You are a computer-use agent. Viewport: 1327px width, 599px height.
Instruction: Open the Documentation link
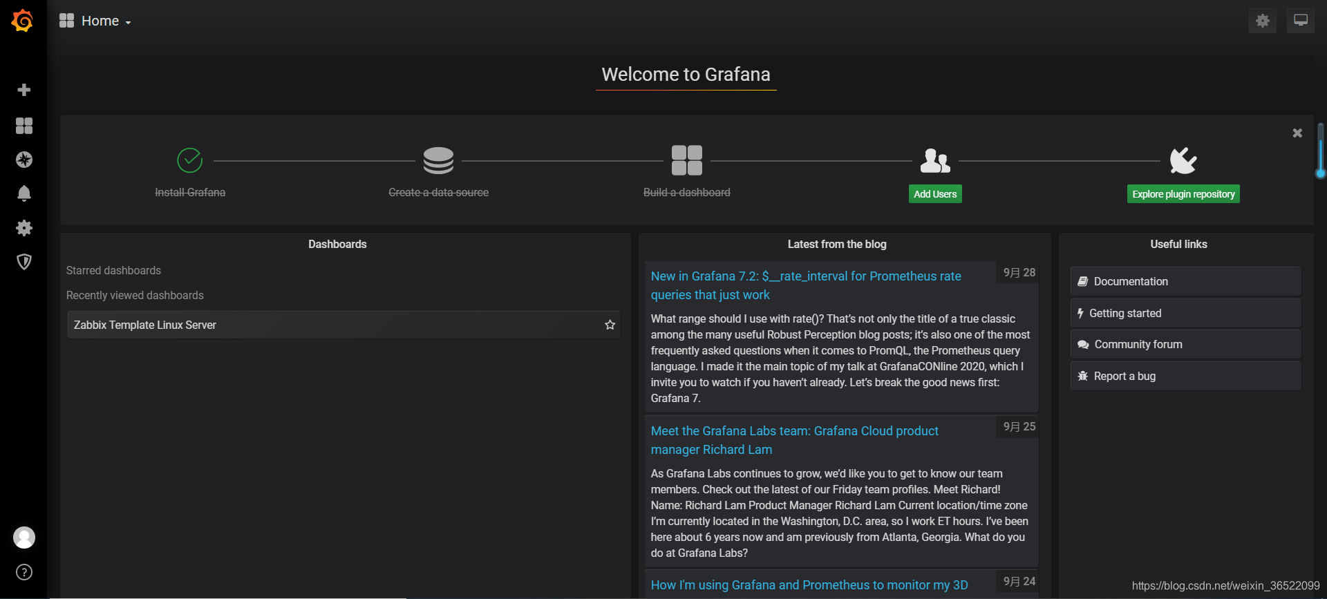1186,281
